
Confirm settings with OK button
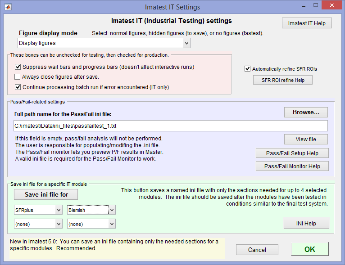(x=310, y=249)
